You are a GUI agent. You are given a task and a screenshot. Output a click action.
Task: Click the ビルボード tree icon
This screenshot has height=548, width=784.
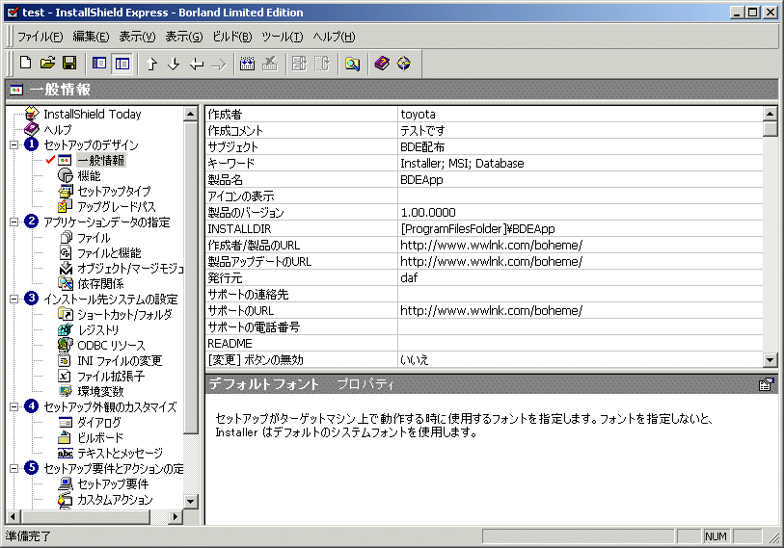coord(65,437)
